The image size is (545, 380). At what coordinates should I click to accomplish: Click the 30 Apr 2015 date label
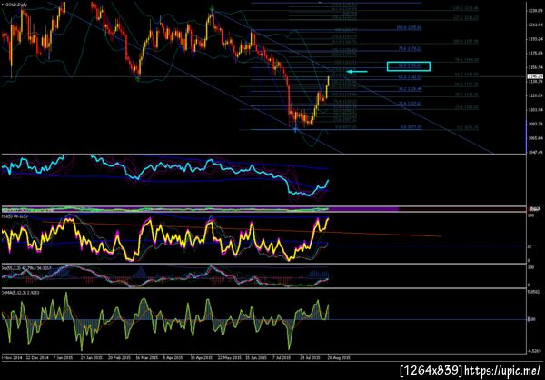[202, 357]
